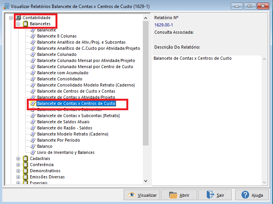
Task: Click the report icon beside Balancete Consolidado
Action: (x=33, y=79)
